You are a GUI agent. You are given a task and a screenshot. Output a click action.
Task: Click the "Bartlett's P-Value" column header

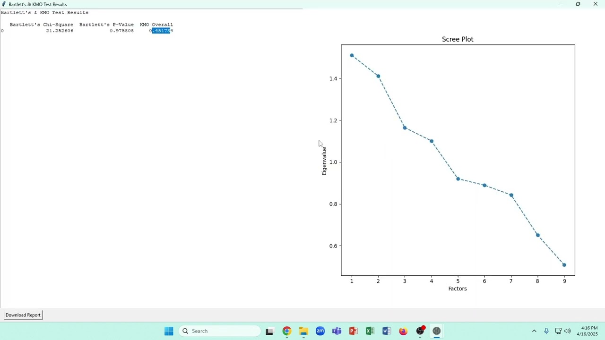click(x=106, y=25)
